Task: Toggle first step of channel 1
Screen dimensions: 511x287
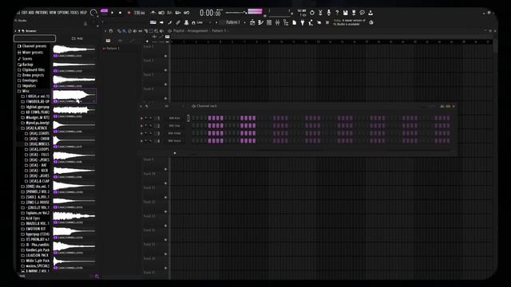Action: [194, 118]
